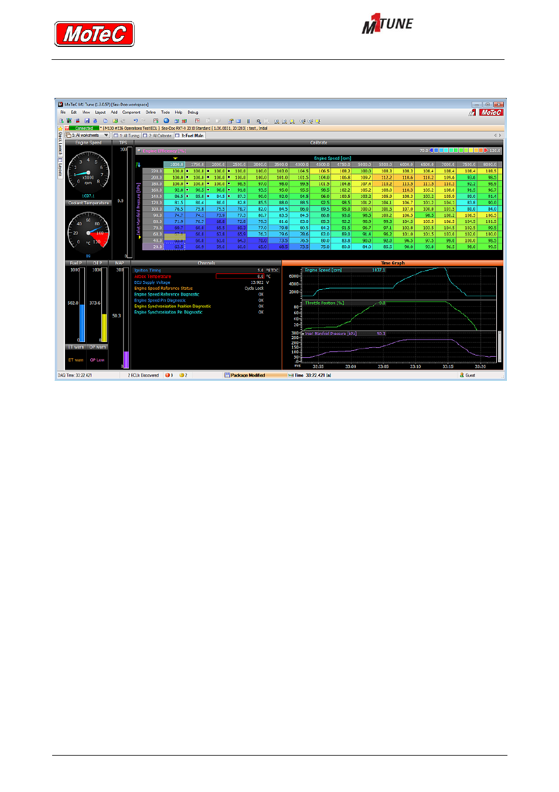
Task: Select the 3: Fuel Main worksheet tab
Action: point(189,136)
